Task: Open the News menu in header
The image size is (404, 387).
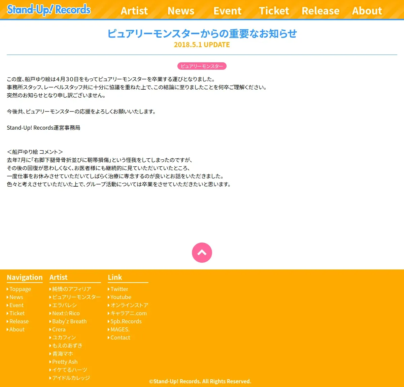Action: (181, 11)
